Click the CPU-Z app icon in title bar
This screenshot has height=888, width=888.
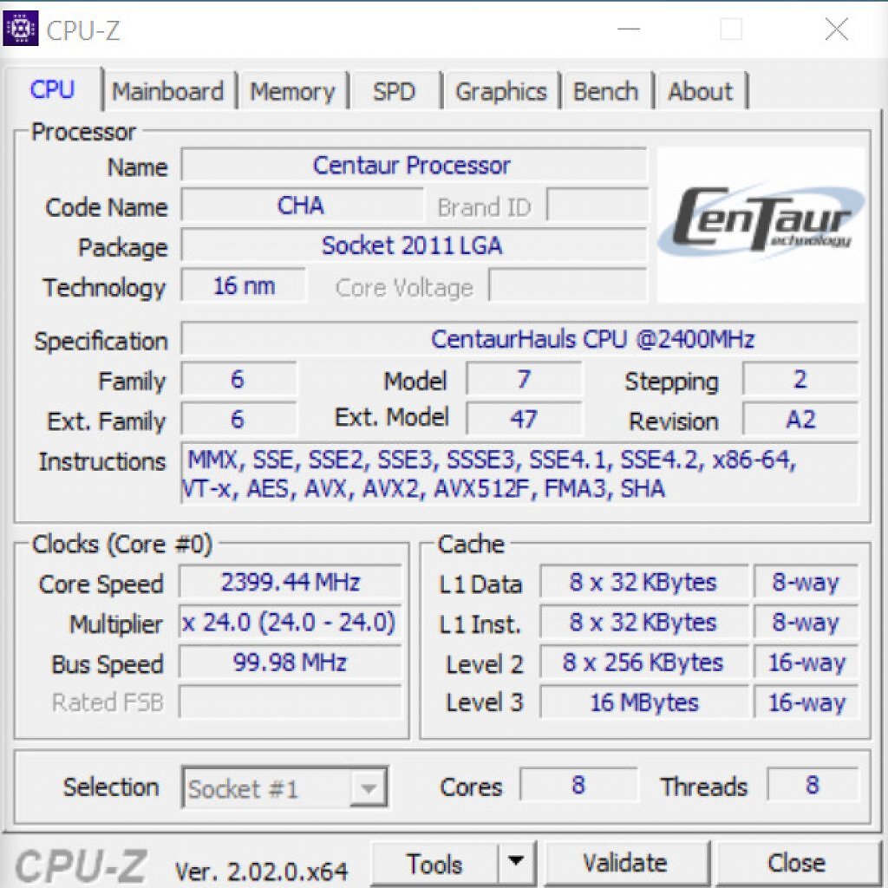(x=21, y=28)
